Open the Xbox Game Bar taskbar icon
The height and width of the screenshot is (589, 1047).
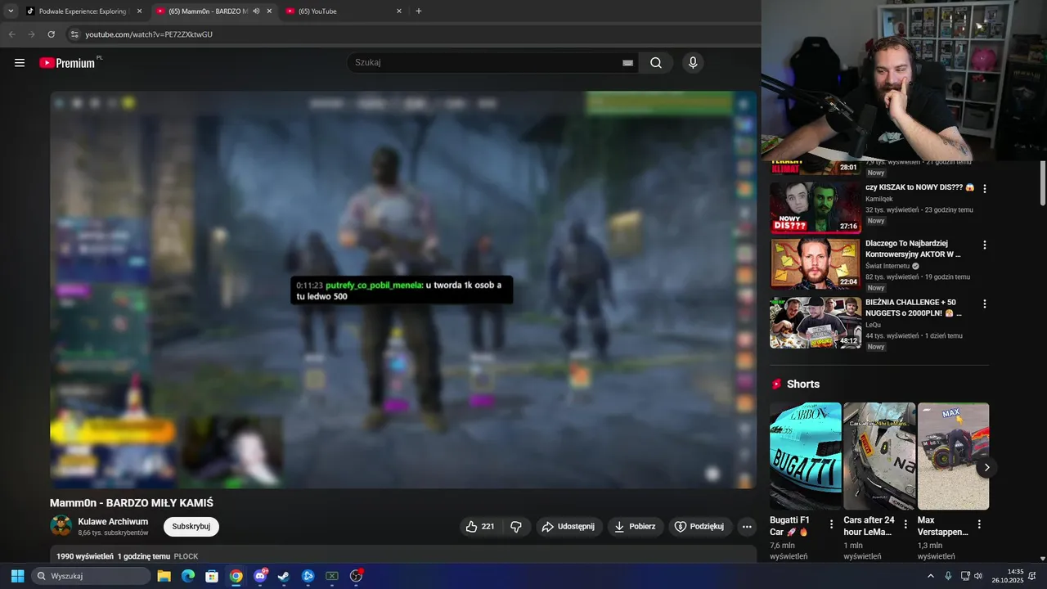[x=332, y=576]
